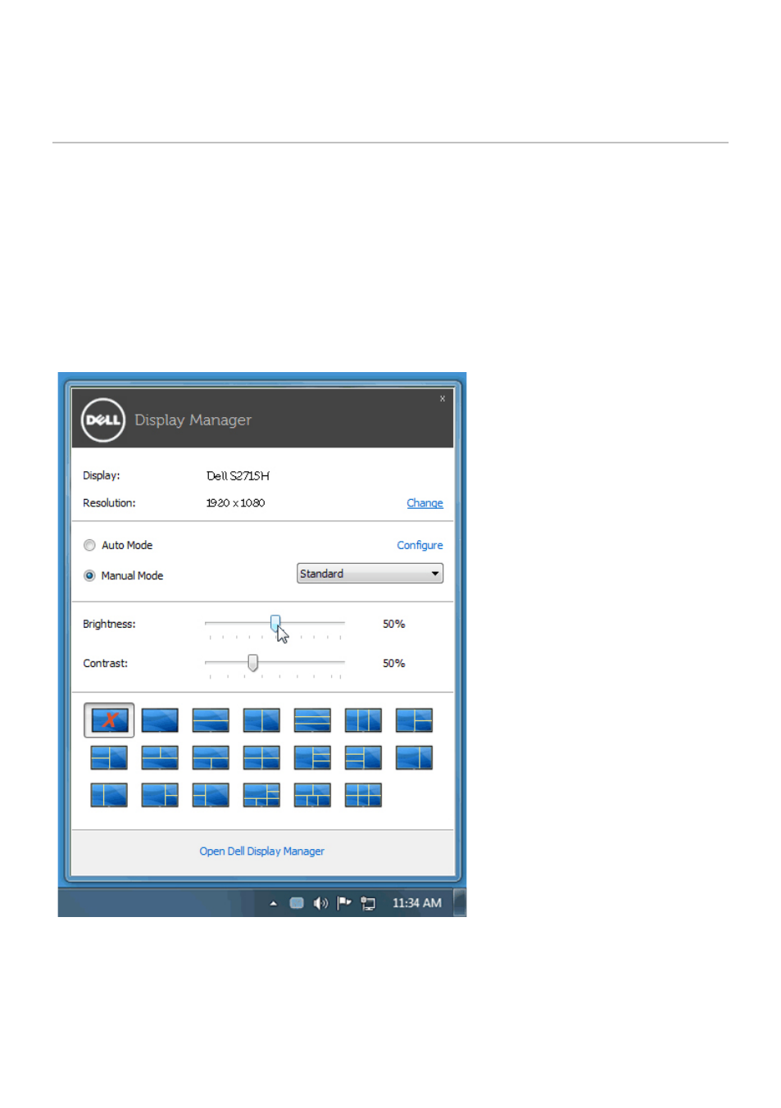This screenshot has width=781, height=1108.
Task: Click the Contrast 50% value
Action: 393,663
